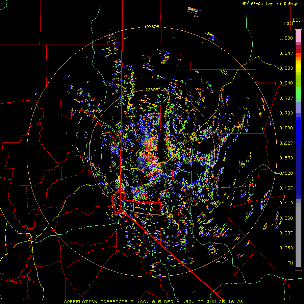Click the 0.893 scale value
Screen dimensions: 304x304
coord(286,68)
